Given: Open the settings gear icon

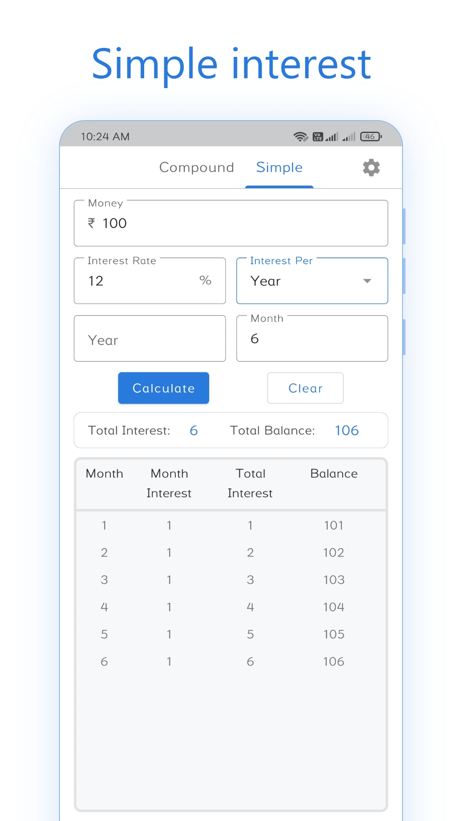Looking at the screenshot, I should 371,168.
